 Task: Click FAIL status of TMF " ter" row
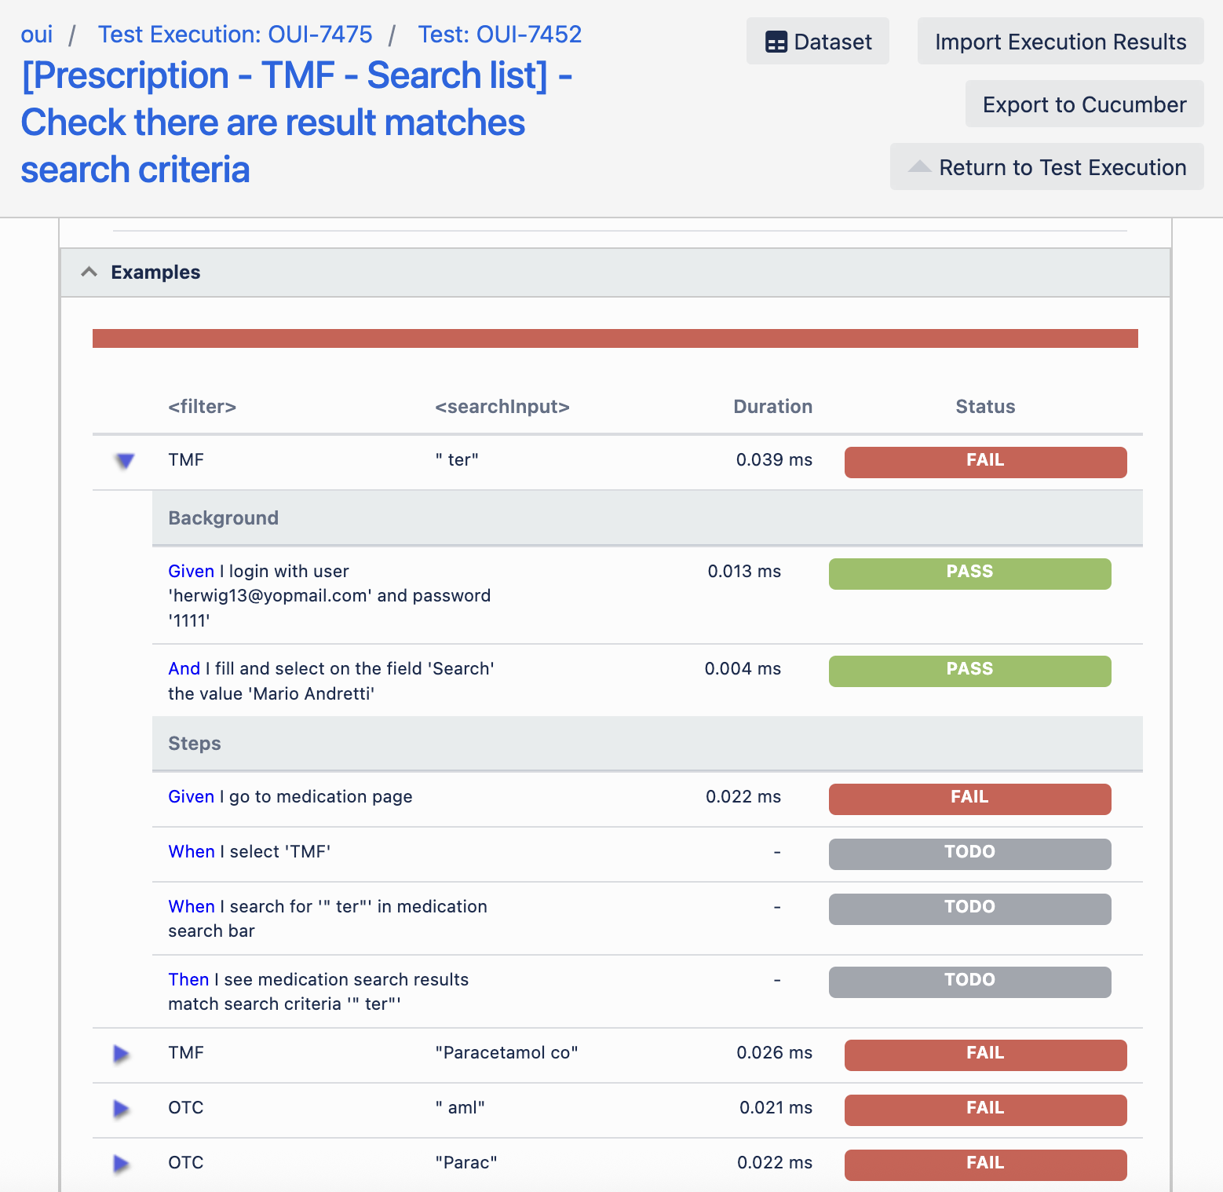tap(984, 462)
